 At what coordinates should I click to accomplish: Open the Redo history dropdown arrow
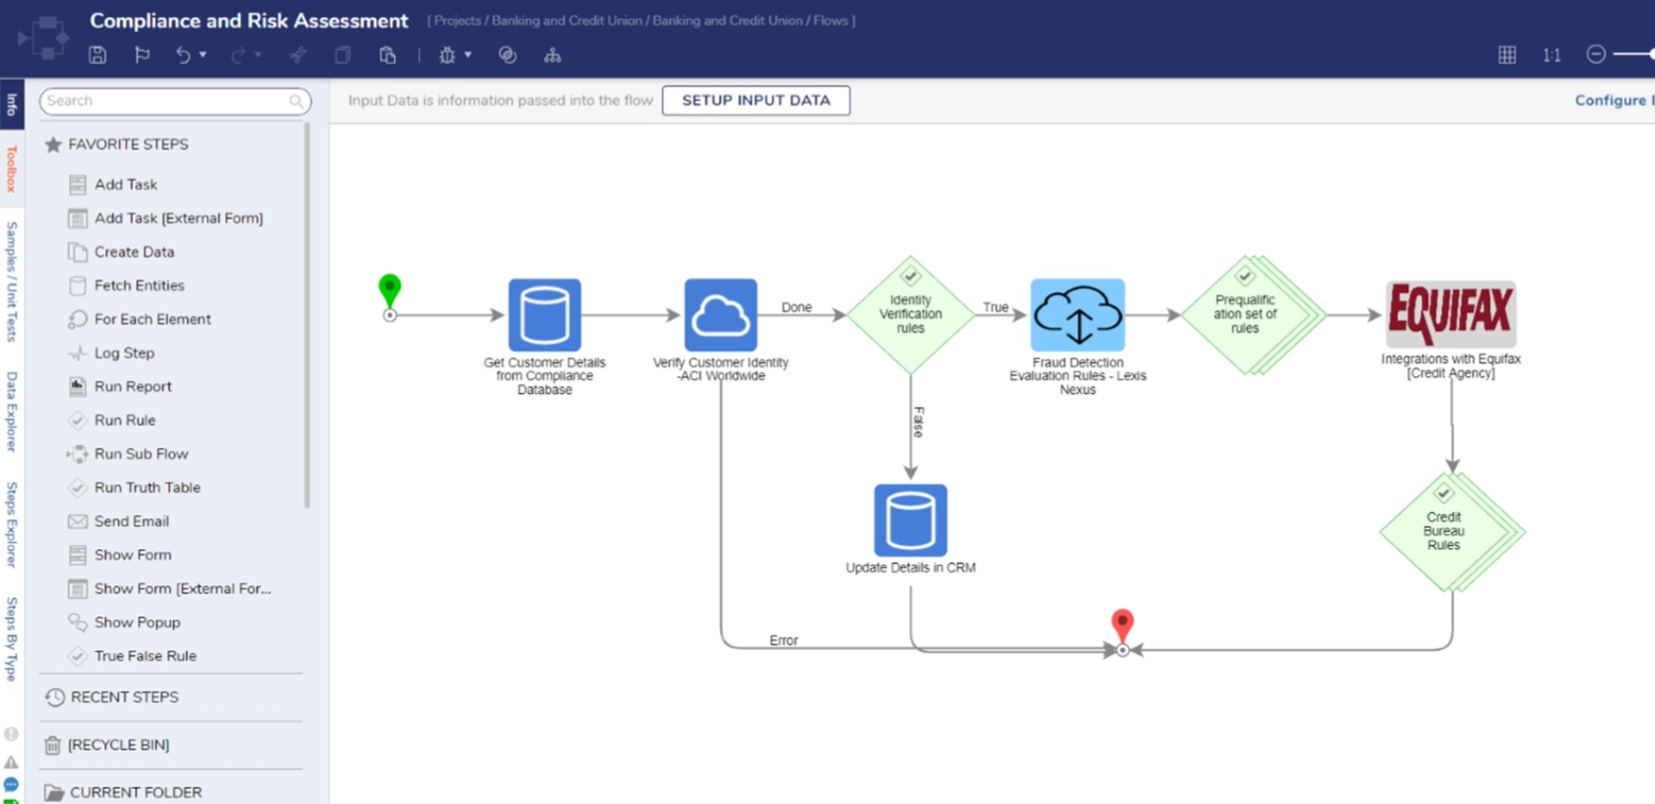click(258, 55)
